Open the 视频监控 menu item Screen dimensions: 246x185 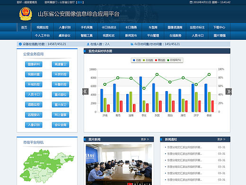(43, 28)
